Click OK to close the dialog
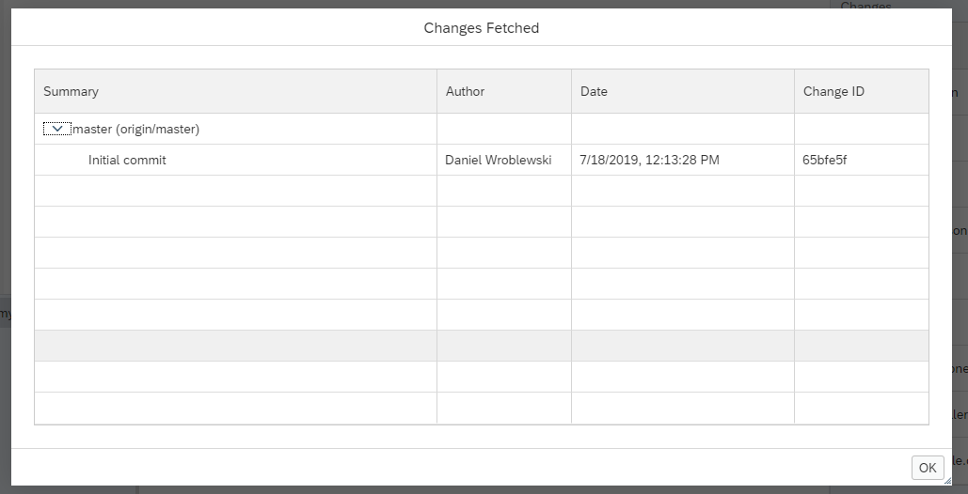 (928, 468)
